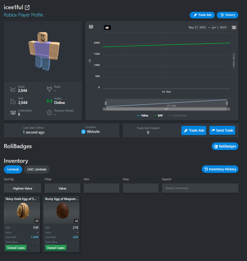Screen dimensions: 247x261
Task: Click the x3 quantity badge
Action: point(37,221)
